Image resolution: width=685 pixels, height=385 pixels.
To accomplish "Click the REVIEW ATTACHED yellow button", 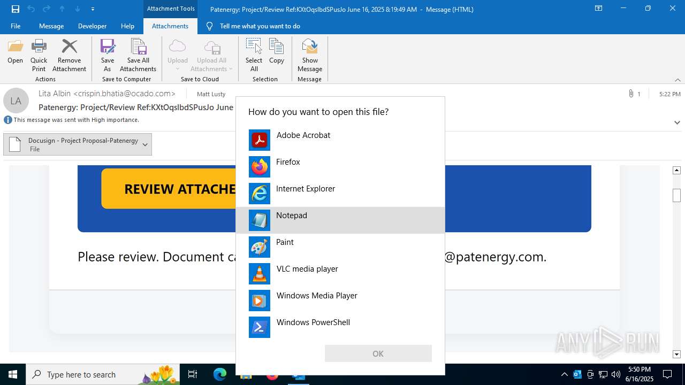I will click(169, 189).
